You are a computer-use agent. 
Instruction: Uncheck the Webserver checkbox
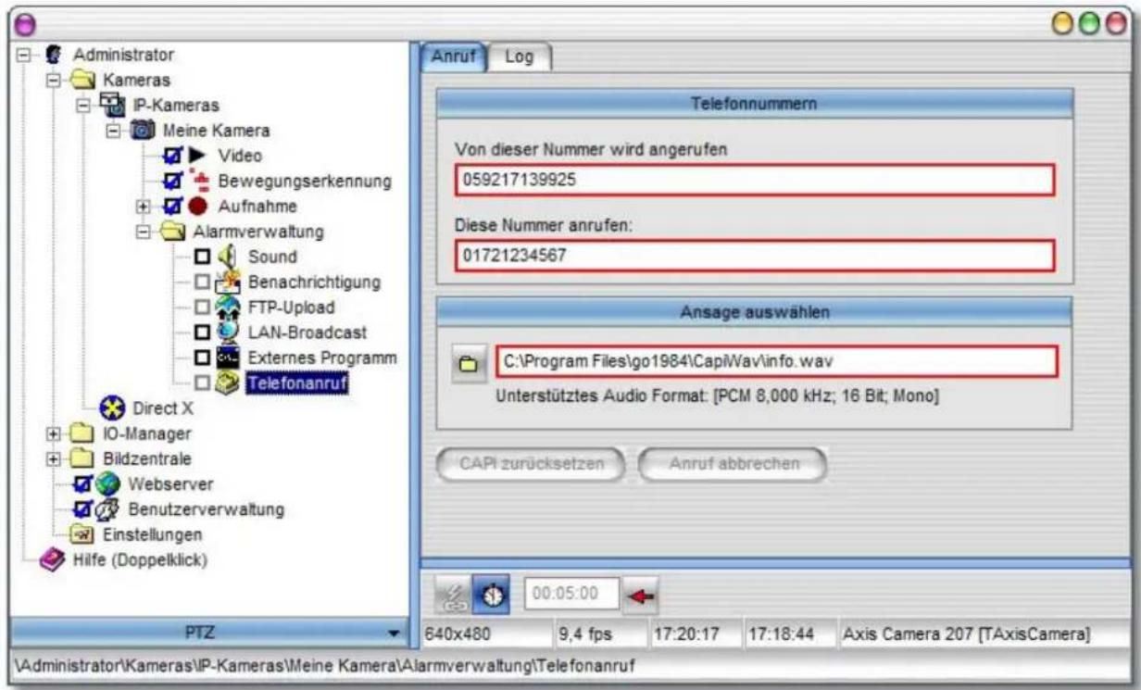(x=81, y=483)
